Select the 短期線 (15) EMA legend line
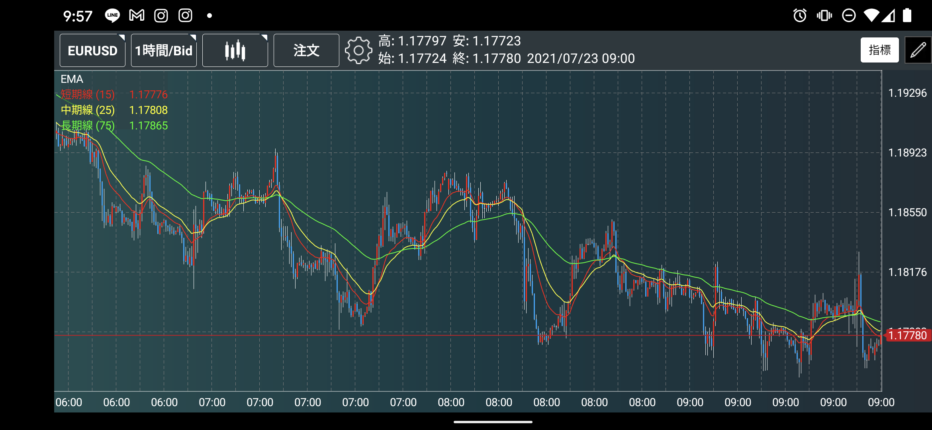Image resolution: width=932 pixels, height=430 pixels. click(x=88, y=94)
